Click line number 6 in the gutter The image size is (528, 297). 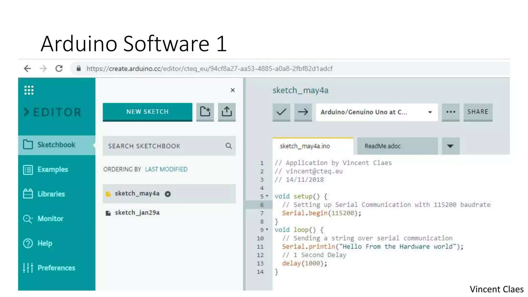[262, 205]
